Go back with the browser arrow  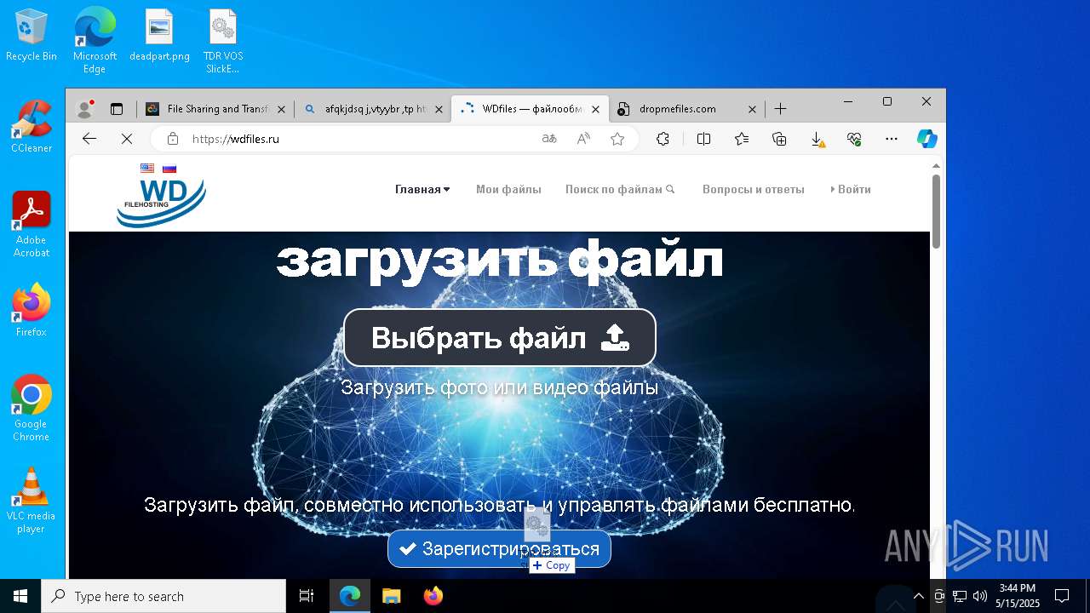click(x=89, y=139)
